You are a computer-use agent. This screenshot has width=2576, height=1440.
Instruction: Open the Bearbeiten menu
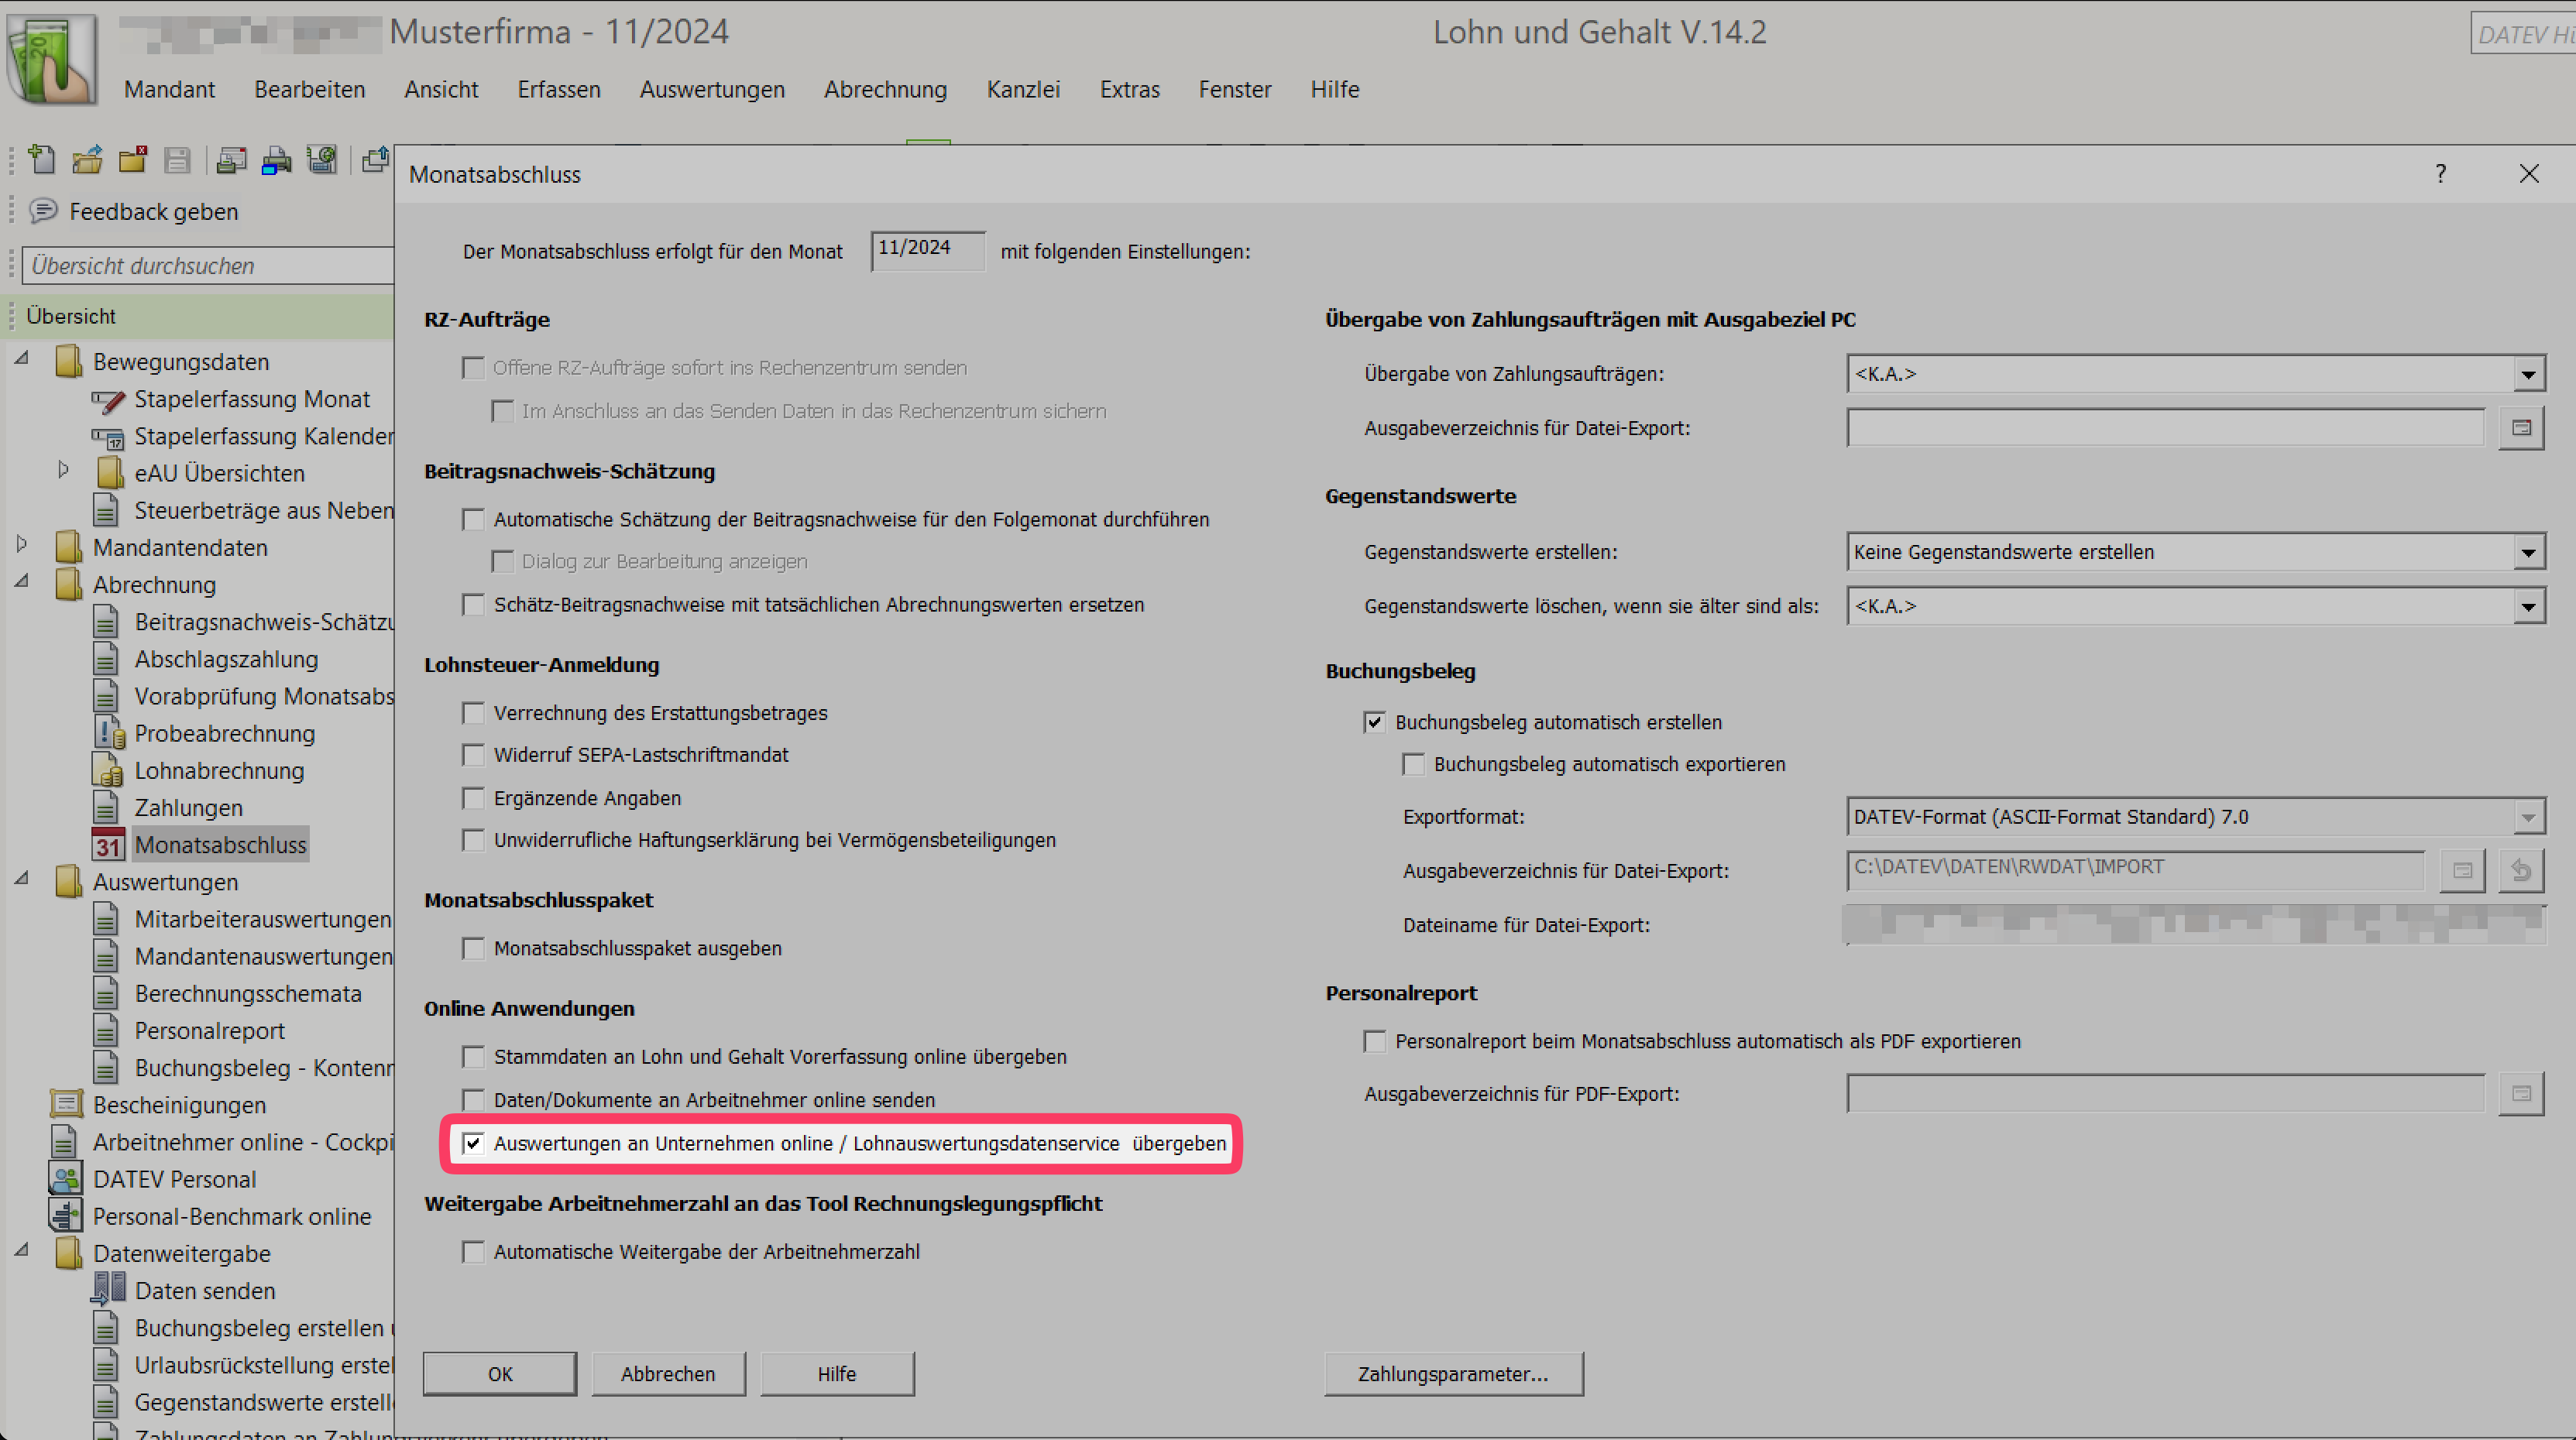coord(309,89)
